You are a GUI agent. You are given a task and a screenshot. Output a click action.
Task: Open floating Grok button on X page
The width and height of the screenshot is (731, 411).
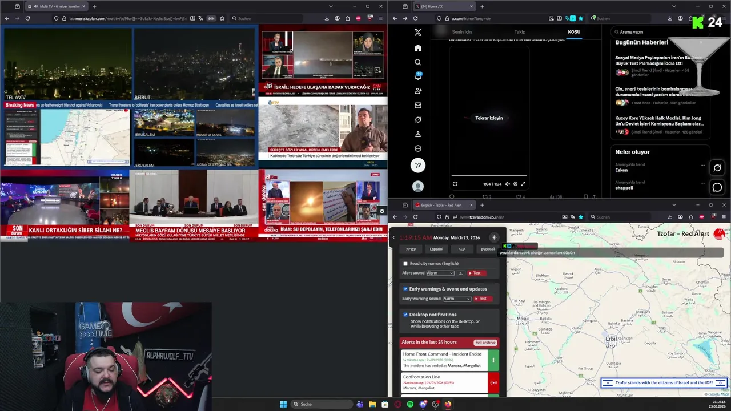click(717, 168)
